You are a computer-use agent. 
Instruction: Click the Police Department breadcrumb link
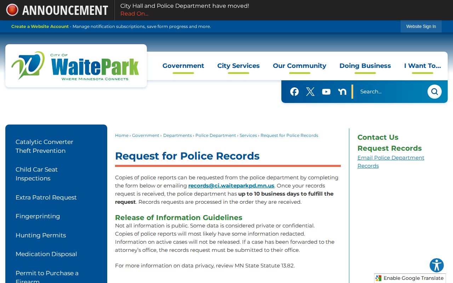216,135
